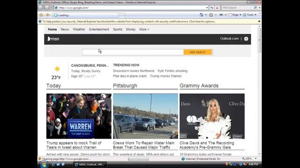Click the orange web search button
300x168 pixels.
coord(198,52)
